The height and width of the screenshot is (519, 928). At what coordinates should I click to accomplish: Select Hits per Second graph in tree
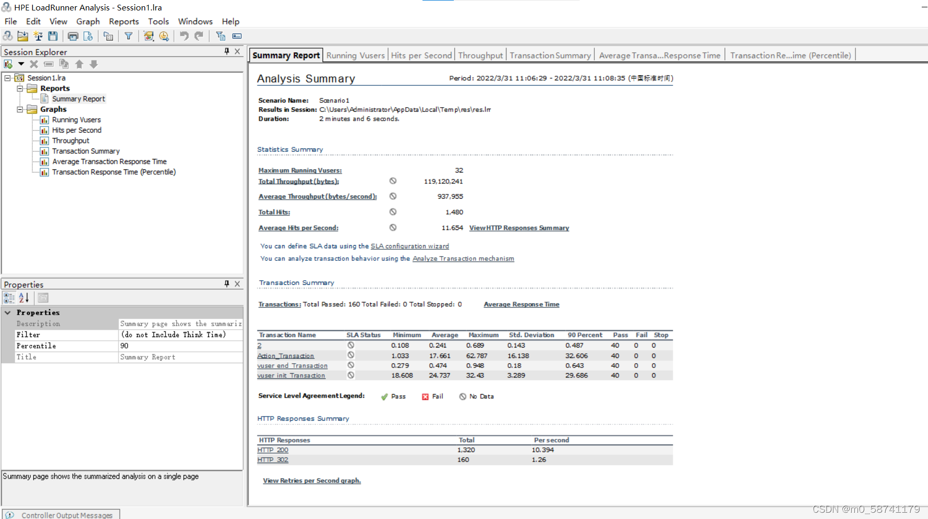tap(77, 130)
